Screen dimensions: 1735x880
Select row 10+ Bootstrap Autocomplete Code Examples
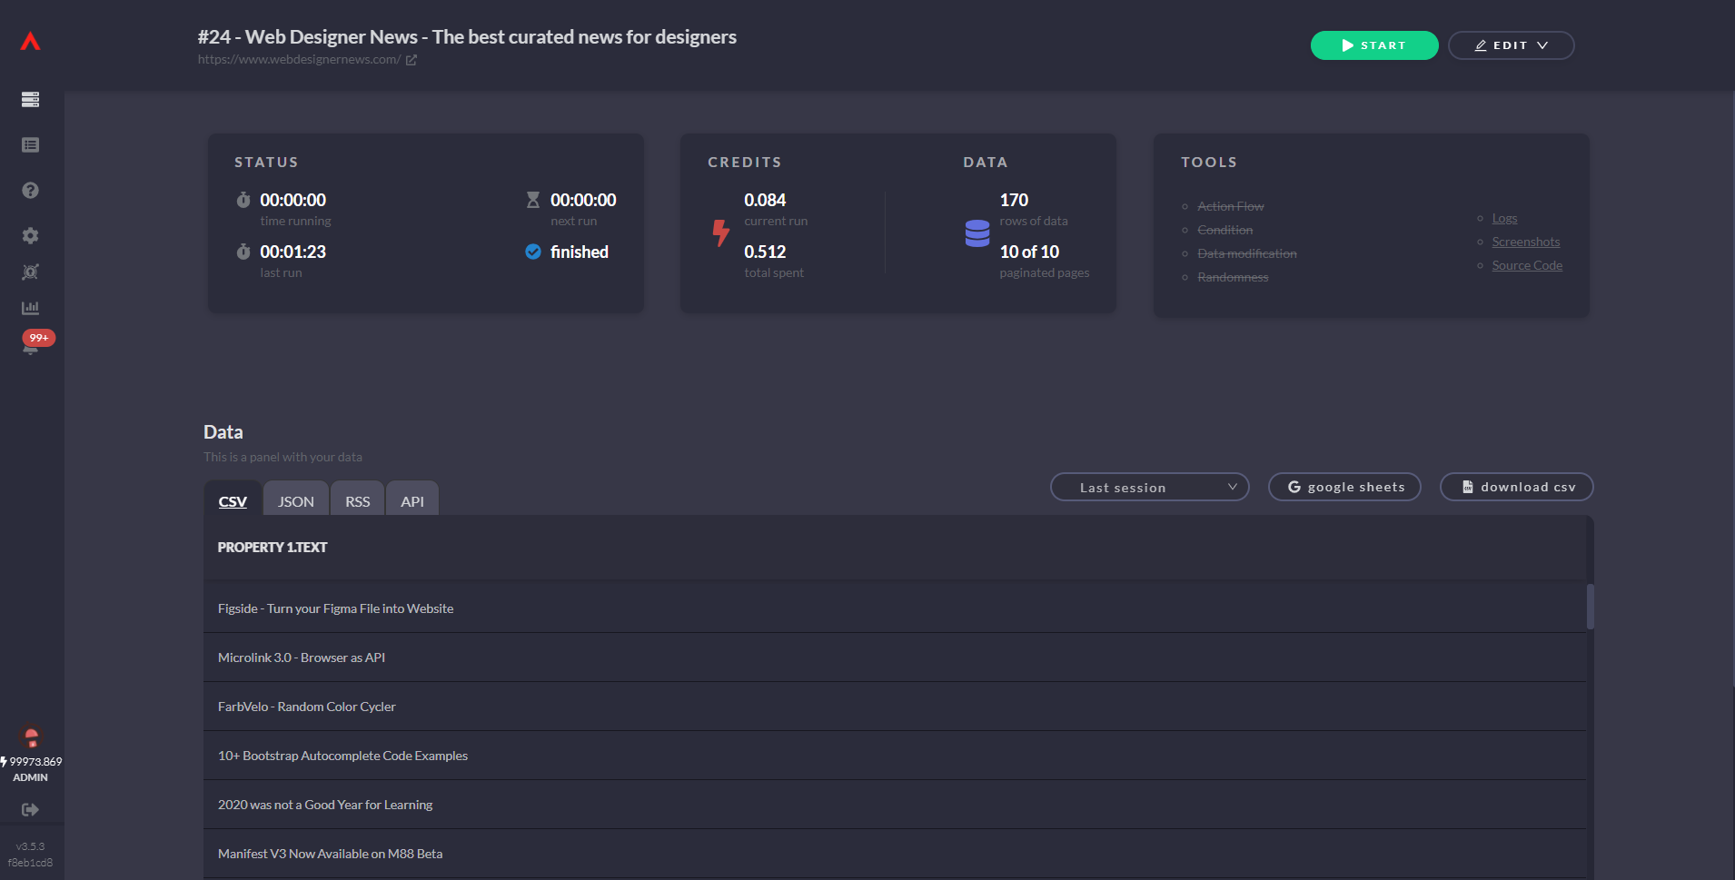point(895,756)
